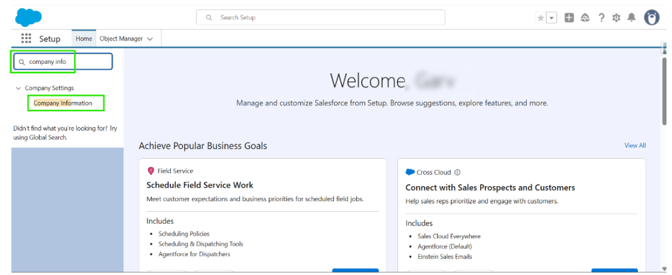Click the Quick Find box

tap(63, 61)
